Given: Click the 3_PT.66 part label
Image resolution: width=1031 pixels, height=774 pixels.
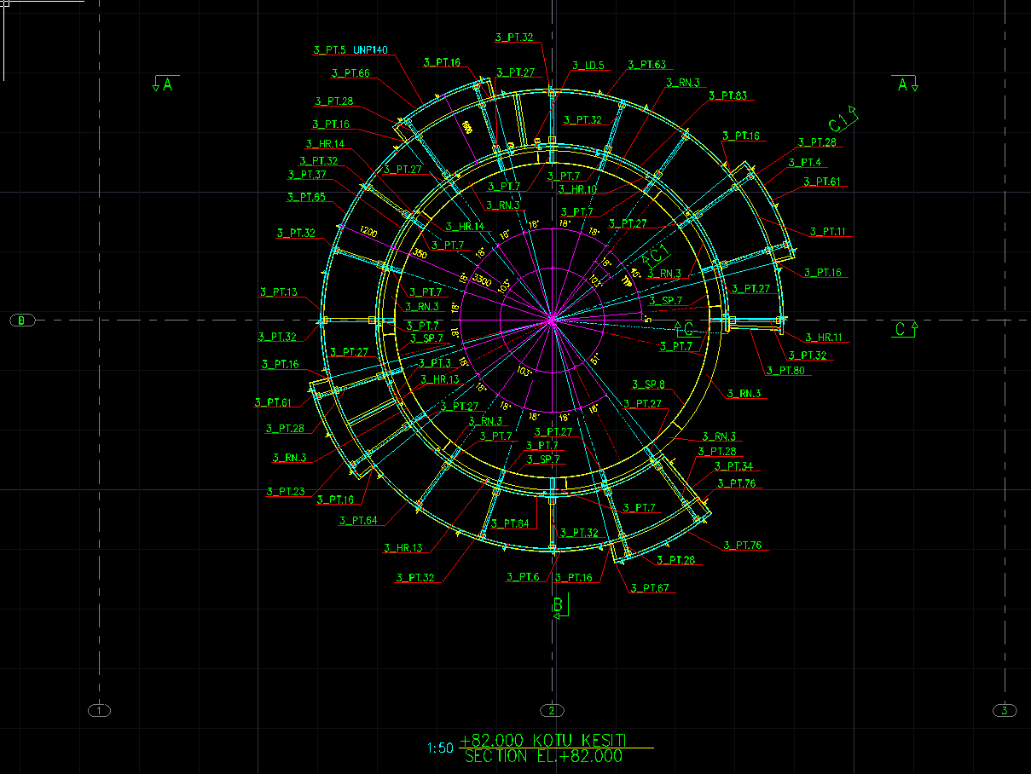Looking at the screenshot, I should [x=350, y=73].
